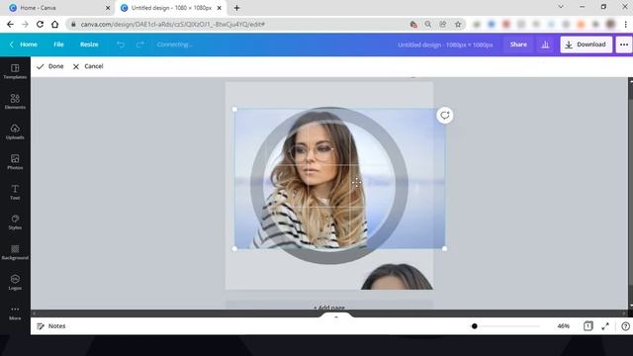Close the Home - Canva browser tab
The width and height of the screenshot is (633, 356).
(x=108, y=8)
